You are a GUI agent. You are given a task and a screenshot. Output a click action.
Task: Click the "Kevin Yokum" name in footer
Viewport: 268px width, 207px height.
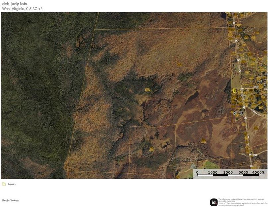[x=11, y=200]
